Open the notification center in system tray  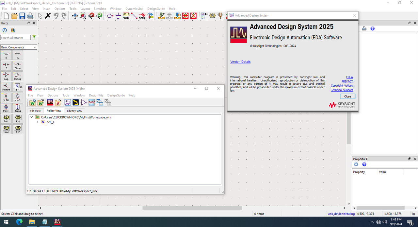coord(410,222)
